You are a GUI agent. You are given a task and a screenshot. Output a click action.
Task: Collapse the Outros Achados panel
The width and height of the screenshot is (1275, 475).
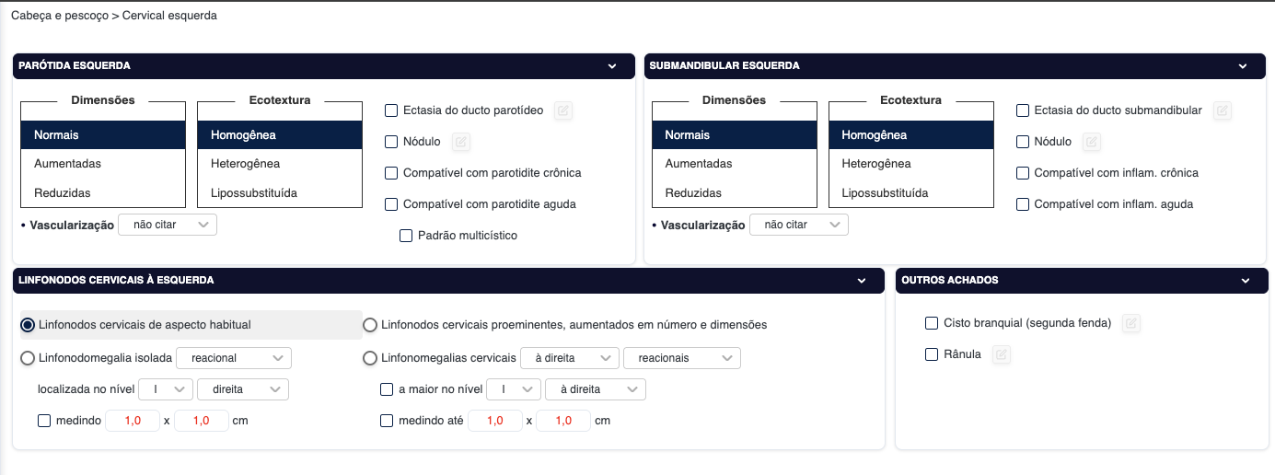[x=1245, y=281]
